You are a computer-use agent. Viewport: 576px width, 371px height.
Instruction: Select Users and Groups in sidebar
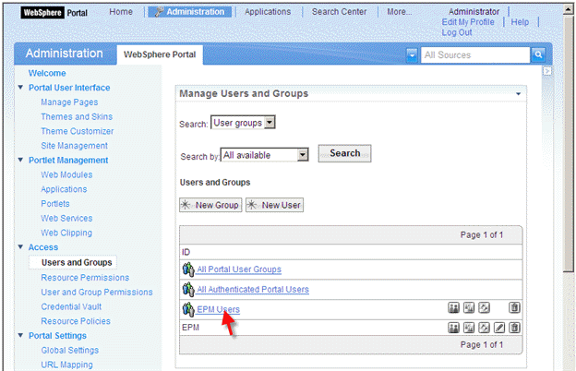pos(77,263)
